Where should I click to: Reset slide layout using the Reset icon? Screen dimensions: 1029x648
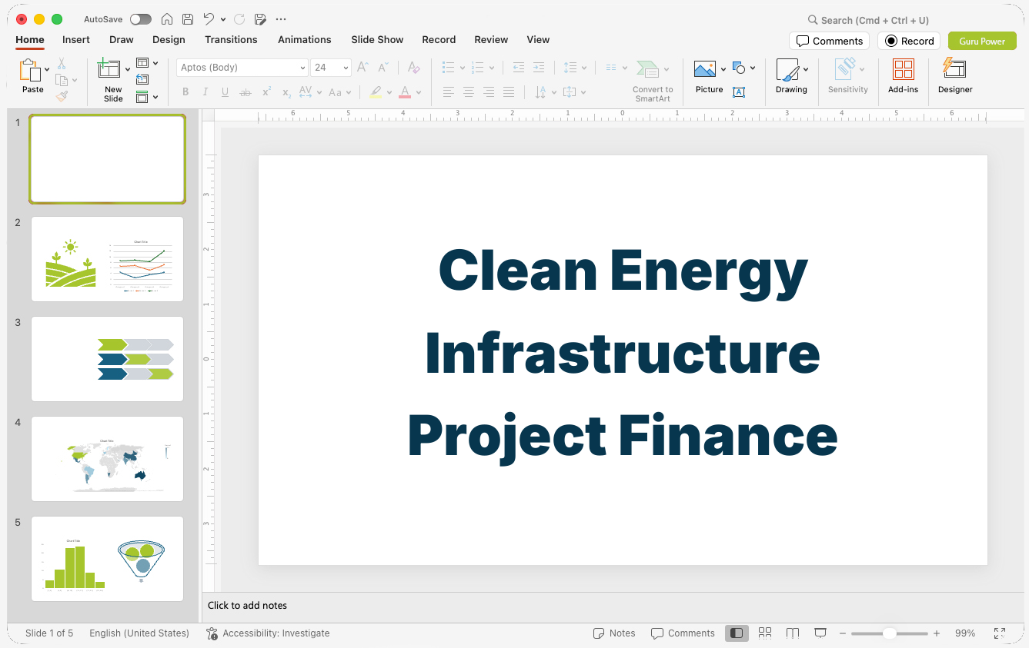coord(142,79)
